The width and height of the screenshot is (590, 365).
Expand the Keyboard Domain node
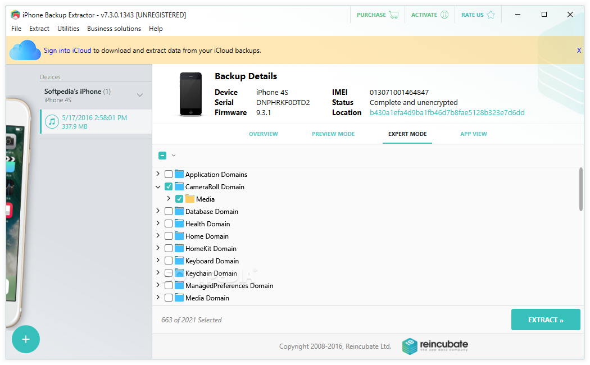point(158,261)
